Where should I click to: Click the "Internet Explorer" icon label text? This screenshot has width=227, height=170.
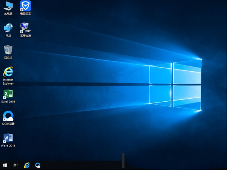tap(8, 82)
